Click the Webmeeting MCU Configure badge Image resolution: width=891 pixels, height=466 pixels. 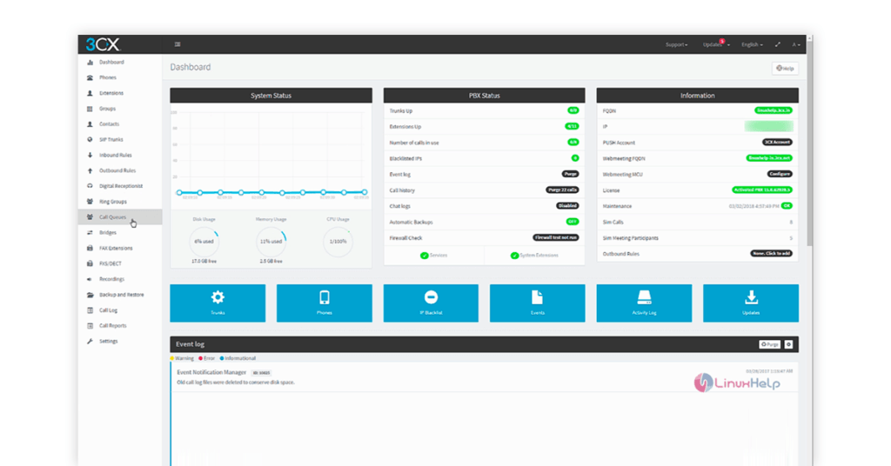point(780,174)
